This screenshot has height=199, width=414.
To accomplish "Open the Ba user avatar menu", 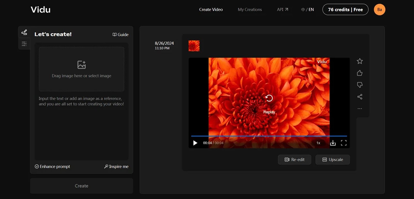I will pos(379,10).
